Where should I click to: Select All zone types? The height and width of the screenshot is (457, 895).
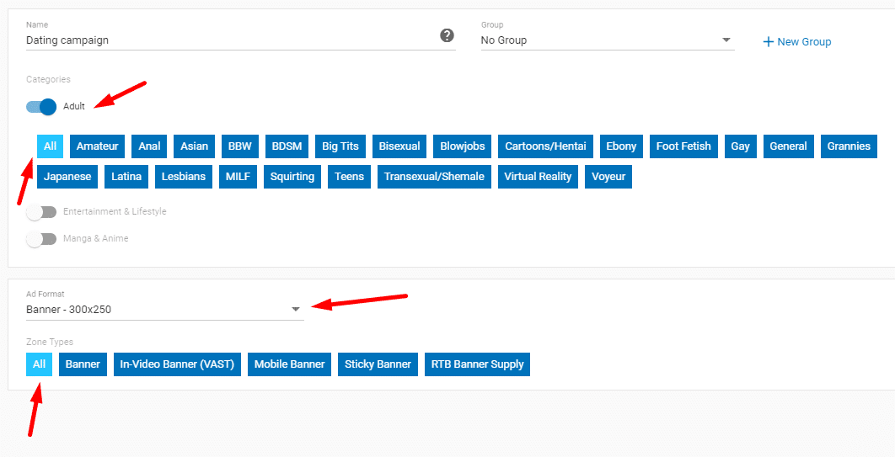coord(39,364)
